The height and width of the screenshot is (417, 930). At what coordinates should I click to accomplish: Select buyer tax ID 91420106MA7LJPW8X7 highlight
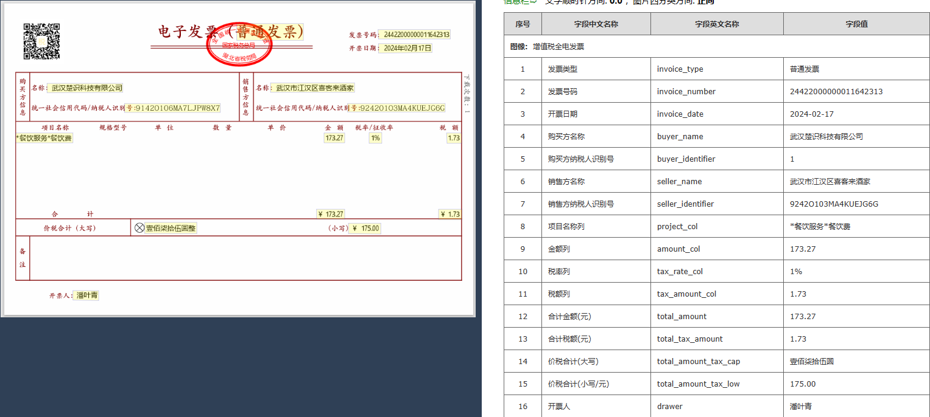click(173, 108)
